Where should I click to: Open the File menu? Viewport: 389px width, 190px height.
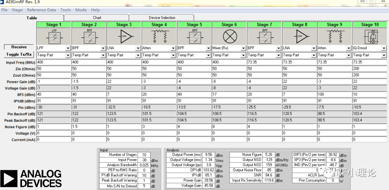(4, 10)
